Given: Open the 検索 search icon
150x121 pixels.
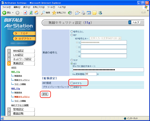Looking at the screenshot, I should click(43, 13).
